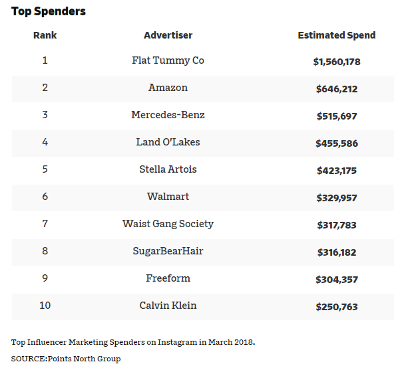Select Waist Gang Society in the list
Image resolution: width=394 pixels, height=368 pixels.
[168, 224]
